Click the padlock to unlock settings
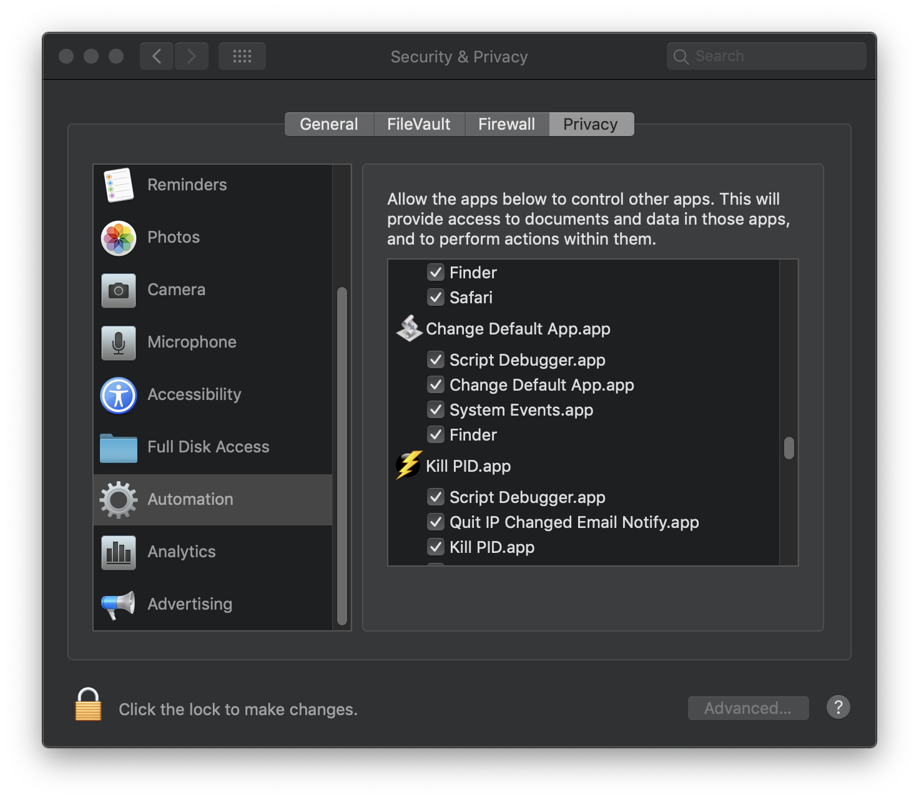Viewport: 919px width, 800px height. pos(88,705)
